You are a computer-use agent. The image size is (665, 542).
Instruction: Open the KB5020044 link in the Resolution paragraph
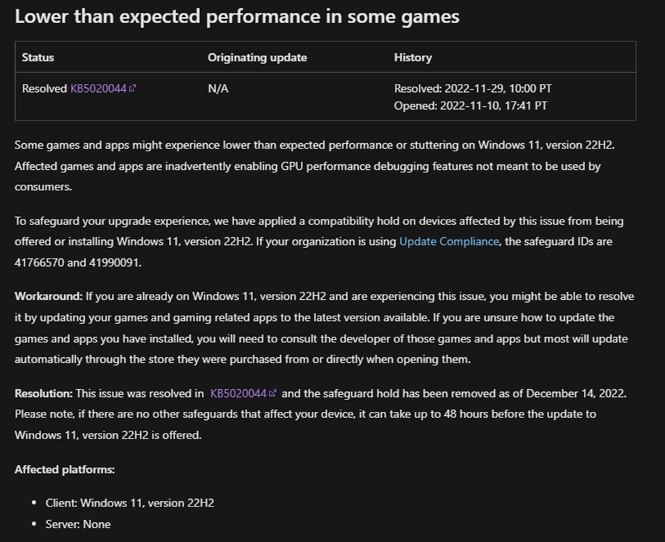[x=238, y=393]
